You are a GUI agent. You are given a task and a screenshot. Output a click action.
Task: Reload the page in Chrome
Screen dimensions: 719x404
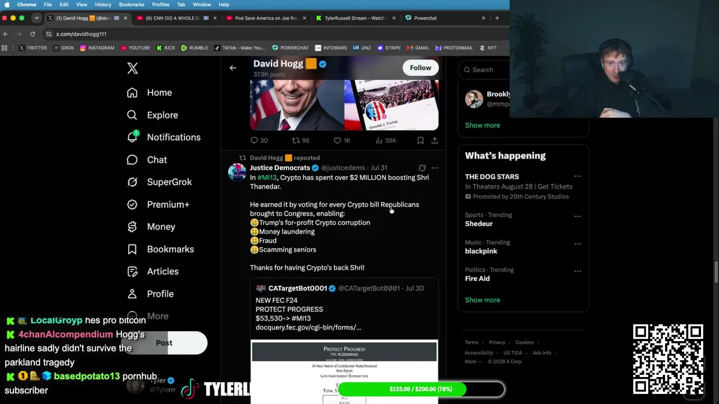(x=33, y=34)
